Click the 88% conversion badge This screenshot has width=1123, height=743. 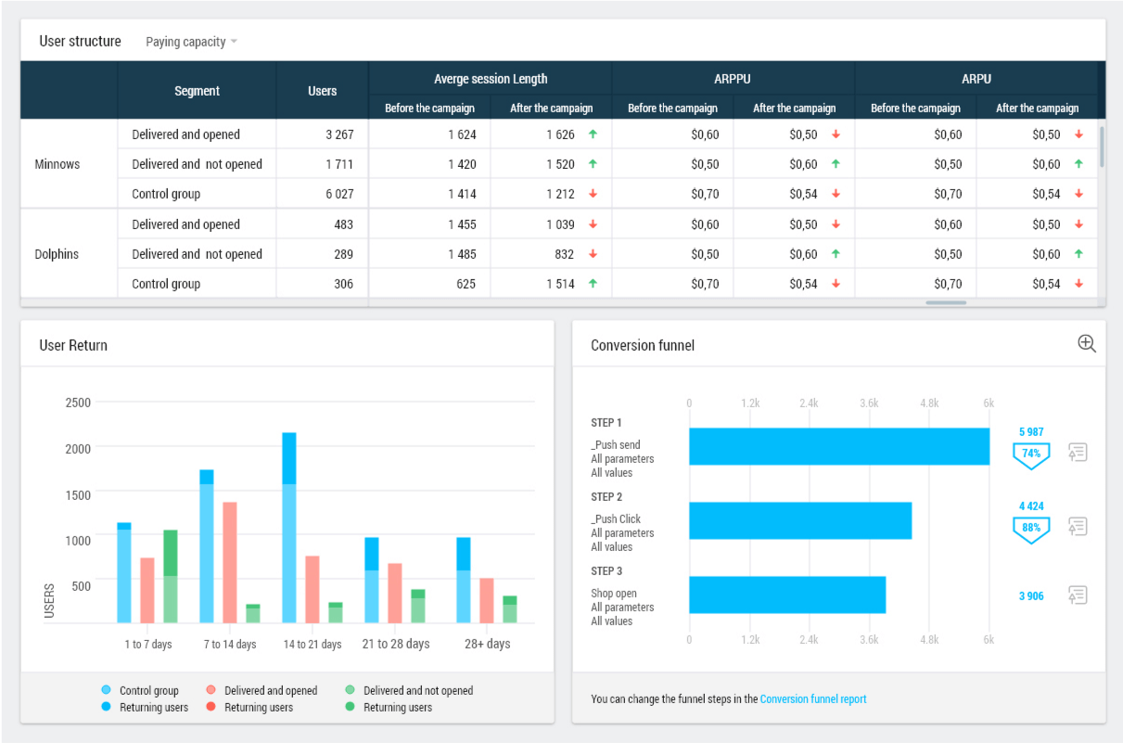click(1030, 528)
